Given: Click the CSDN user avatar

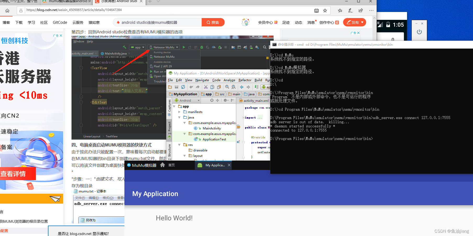Looking at the screenshot, I should pos(246,22).
